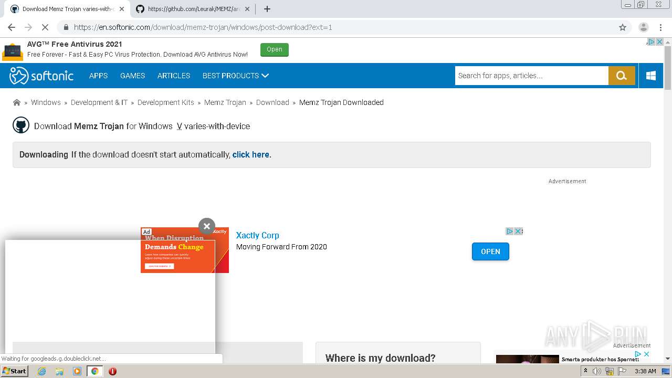The height and width of the screenshot is (378, 672).
Task: Click the Memz Trojan app icon
Action: coord(21,125)
